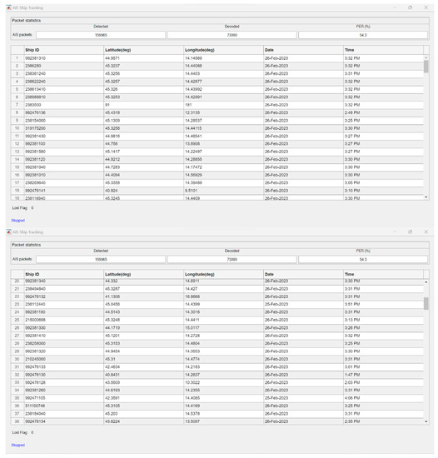Click the Stopped status text in the upper window
This screenshot has height=458, width=438.
point(17,221)
